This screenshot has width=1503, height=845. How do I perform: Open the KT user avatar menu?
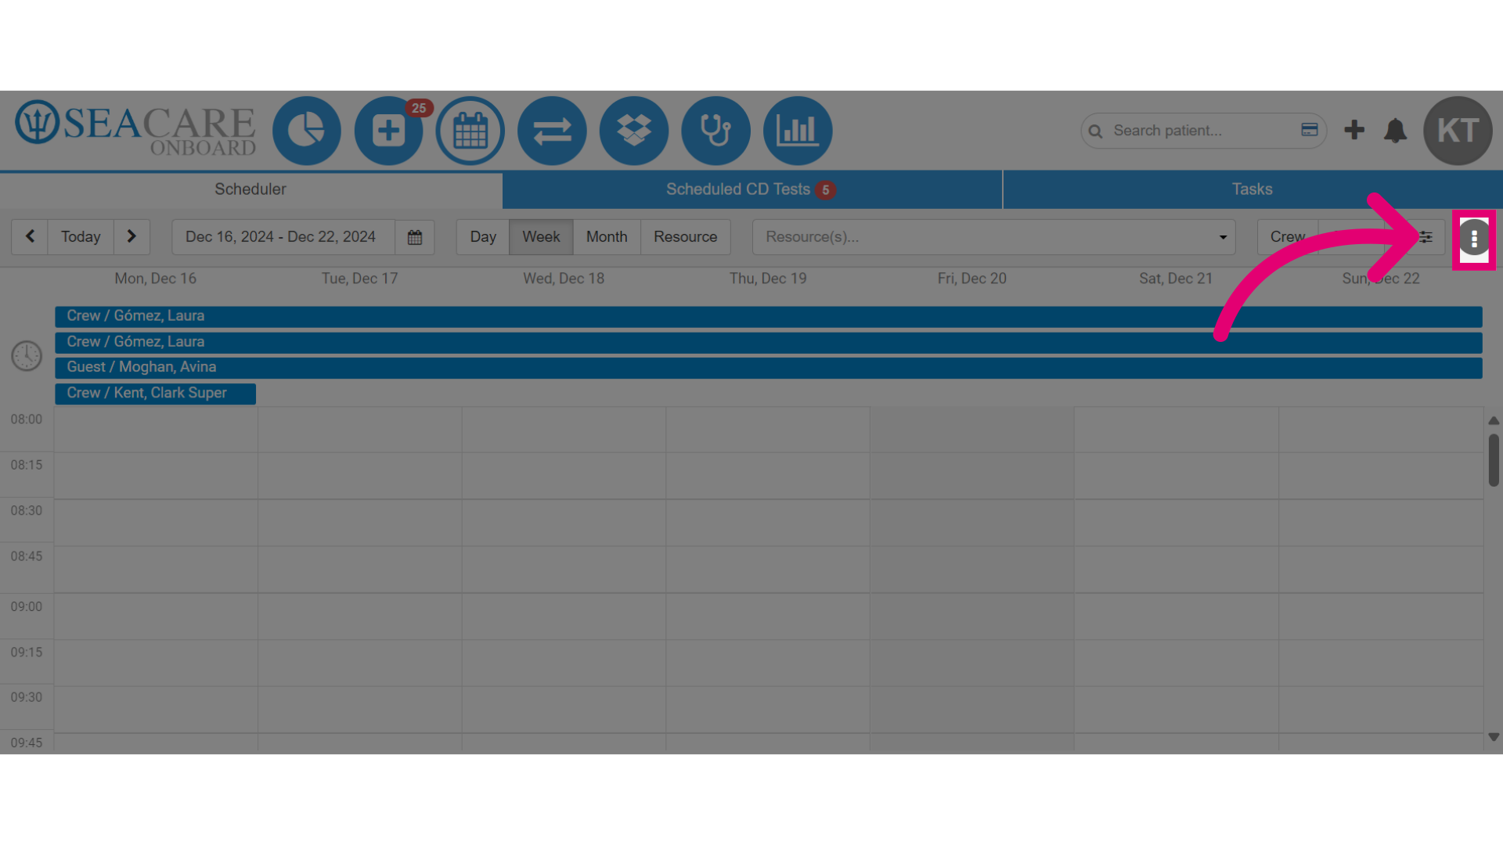coord(1458,131)
